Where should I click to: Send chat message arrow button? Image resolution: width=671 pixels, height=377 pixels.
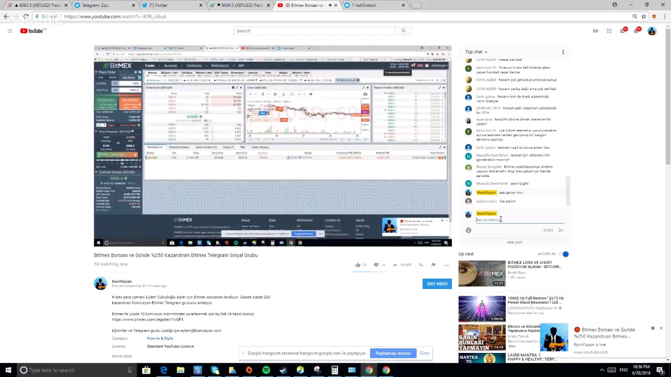(561, 230)
